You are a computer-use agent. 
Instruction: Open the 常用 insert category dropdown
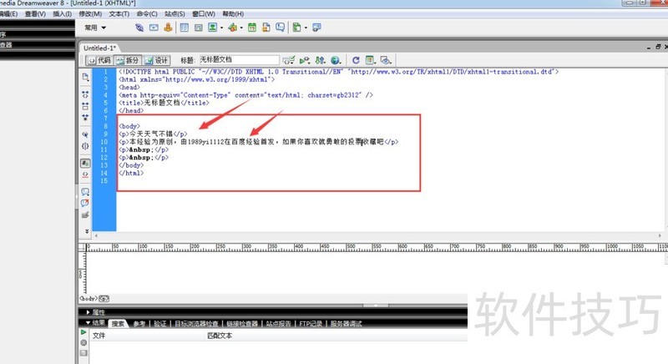95,28
